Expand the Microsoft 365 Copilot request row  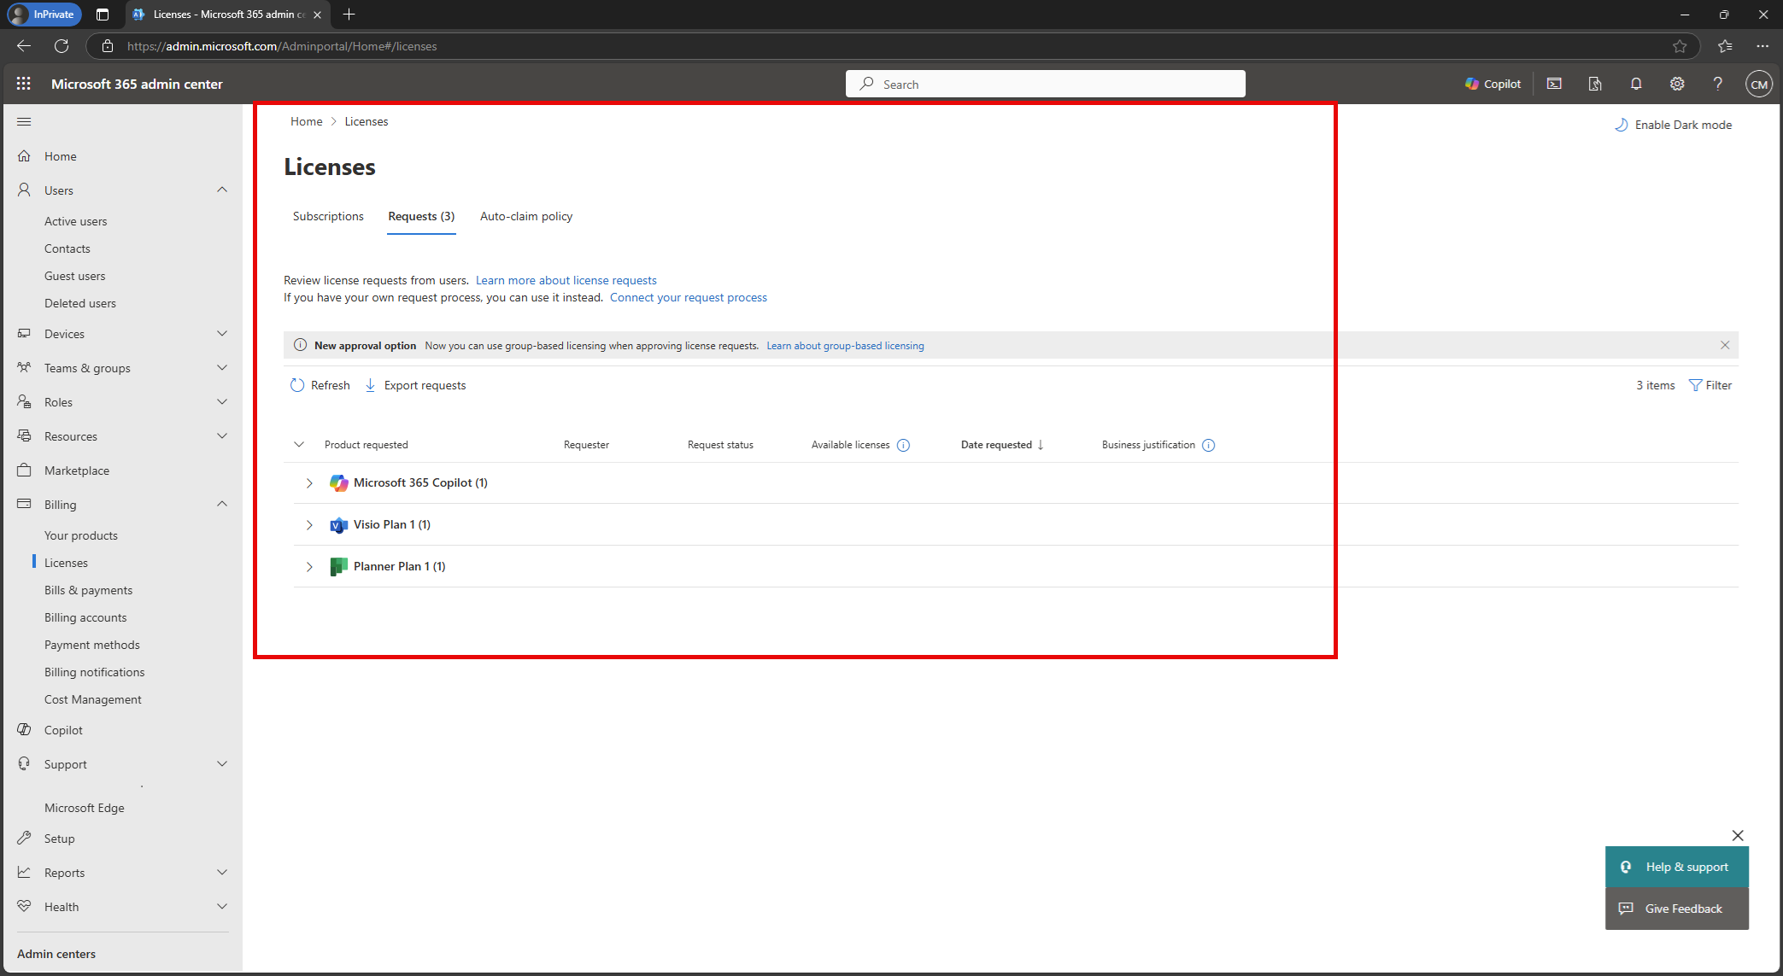(x=310, y=482)
